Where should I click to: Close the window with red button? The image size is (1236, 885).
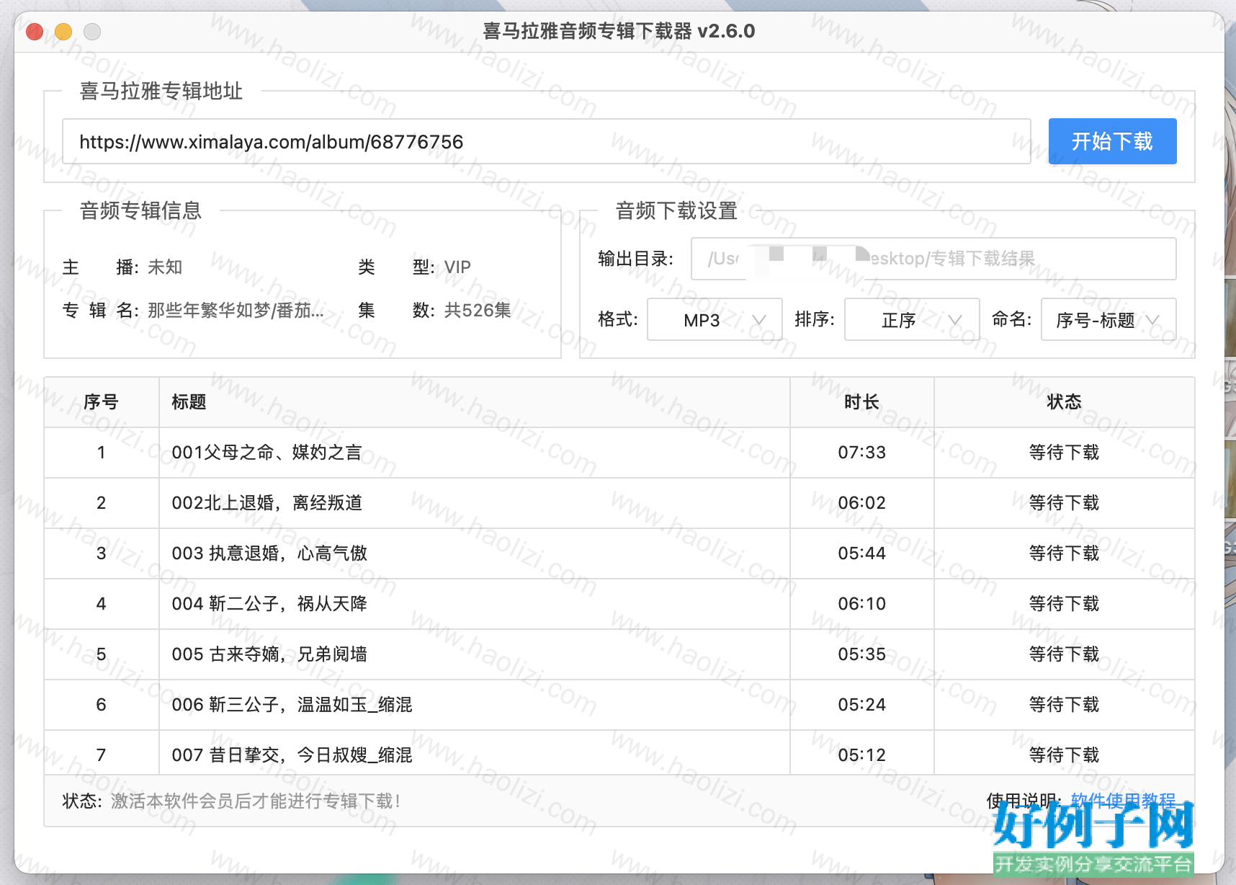pyautogui.click(x=35, y=32)
